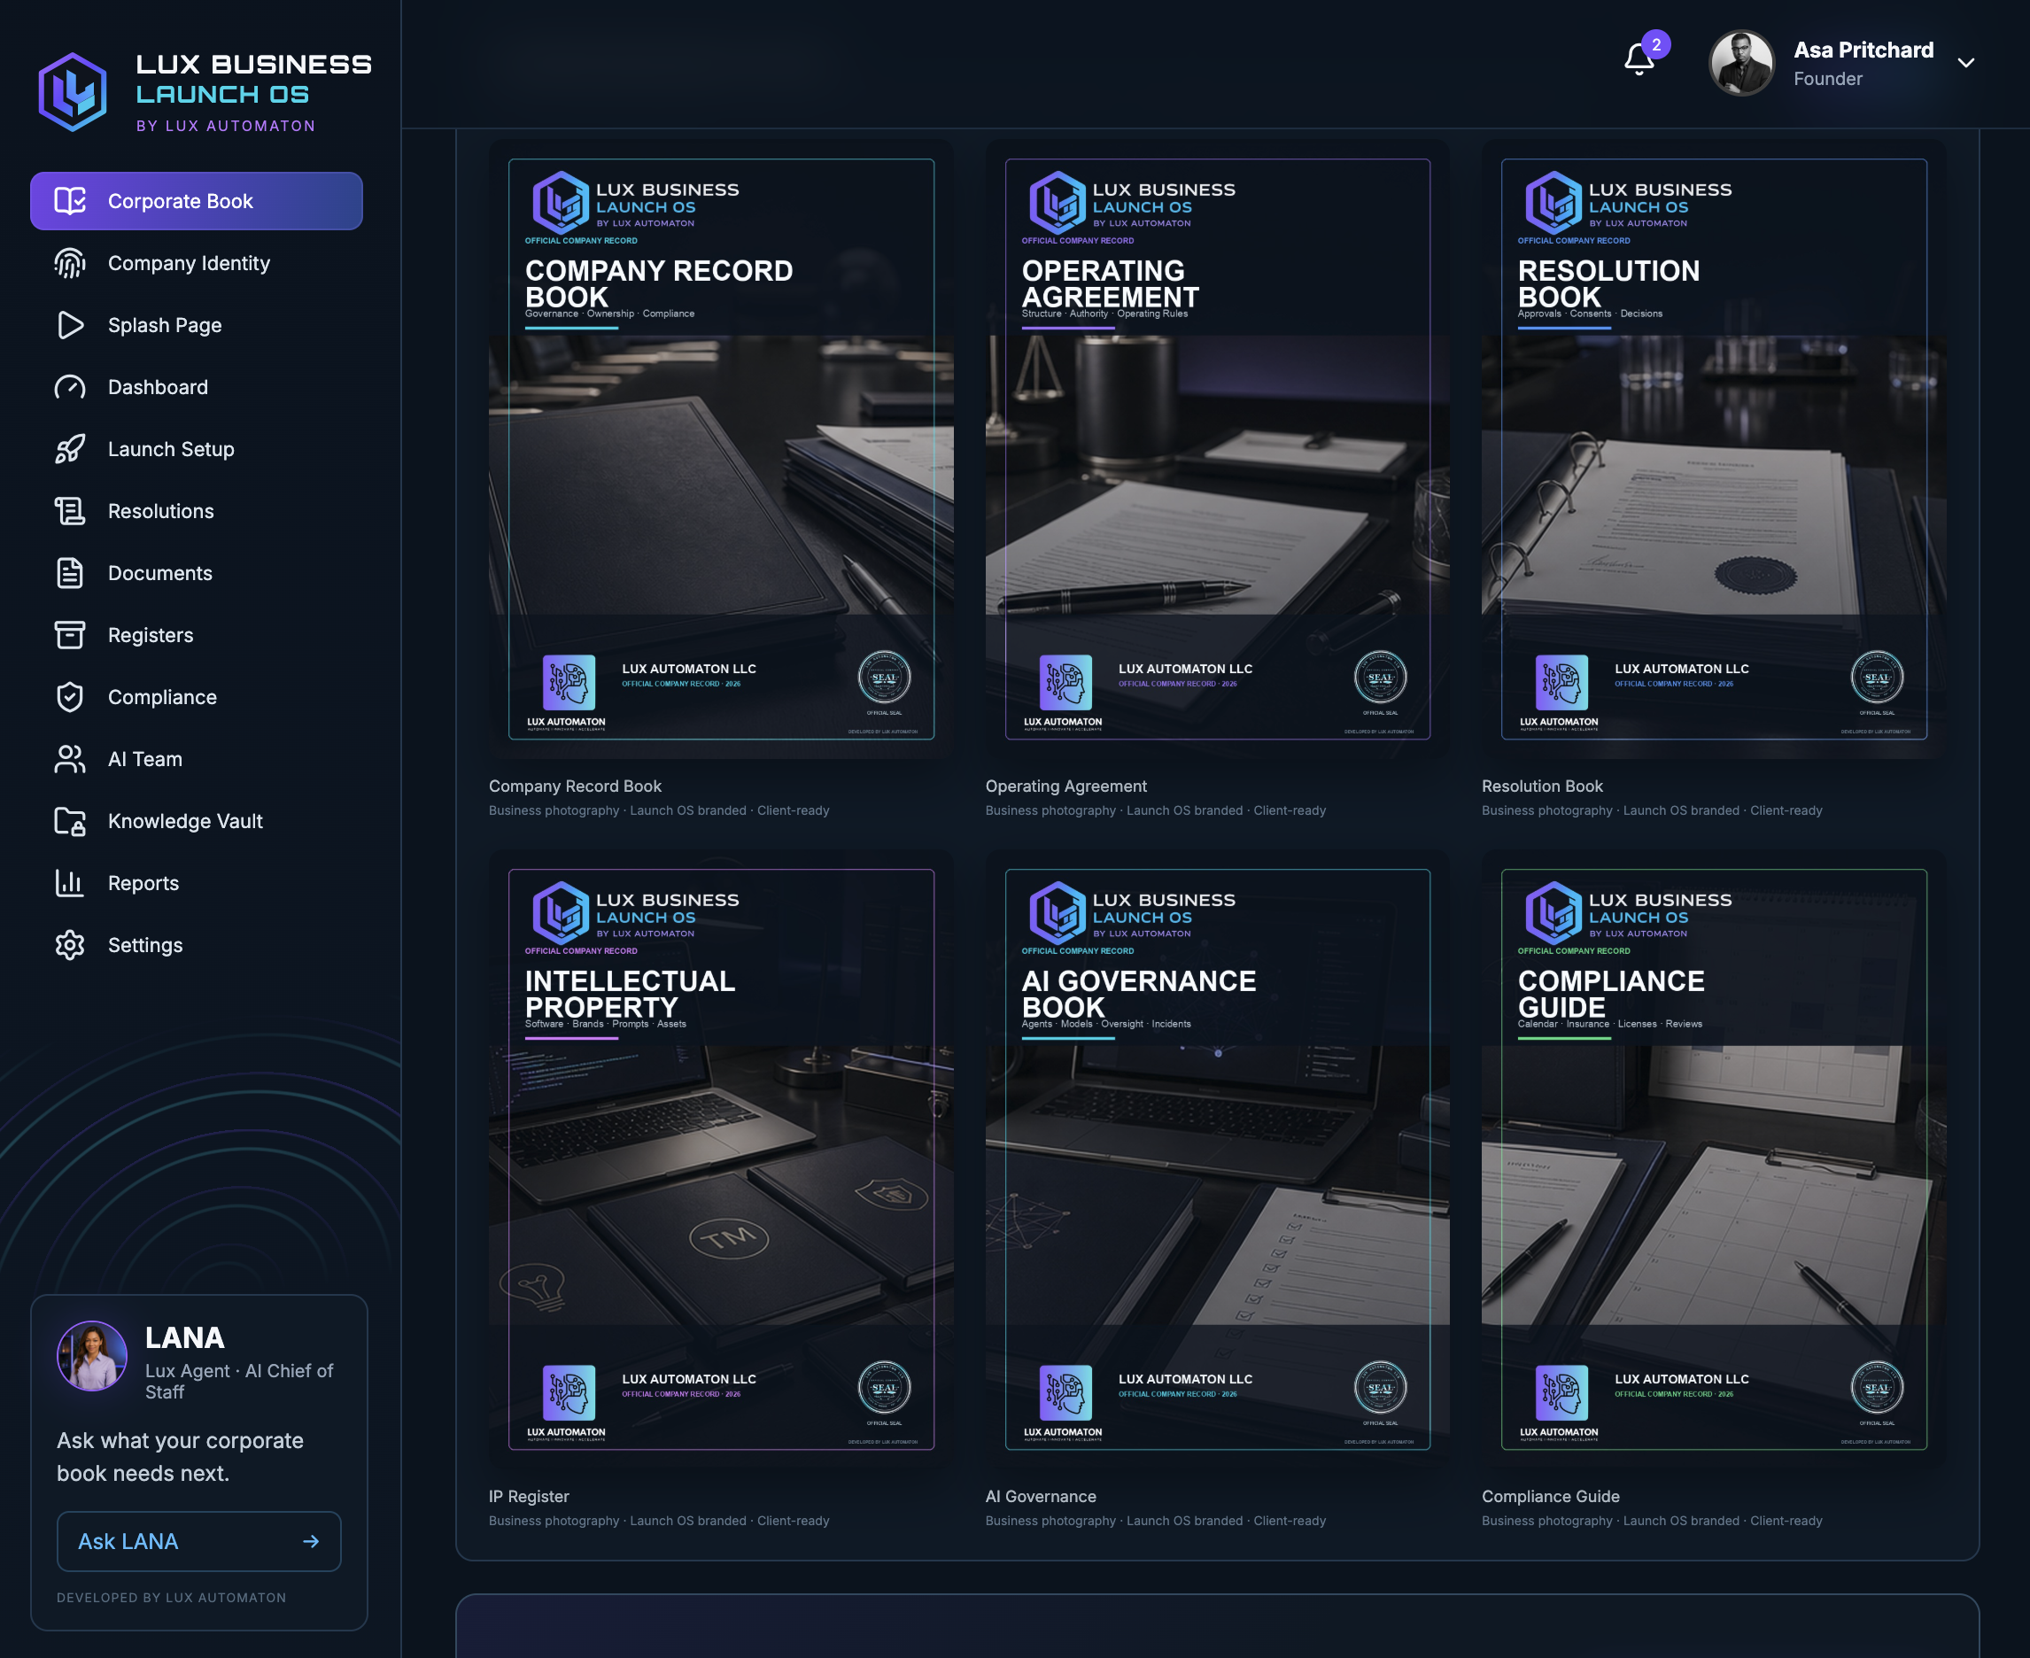Expand the user account dropdown chevron
Image resolution: width=2030 pixels, height=1658 pixels.
[x=1966, y=63]
